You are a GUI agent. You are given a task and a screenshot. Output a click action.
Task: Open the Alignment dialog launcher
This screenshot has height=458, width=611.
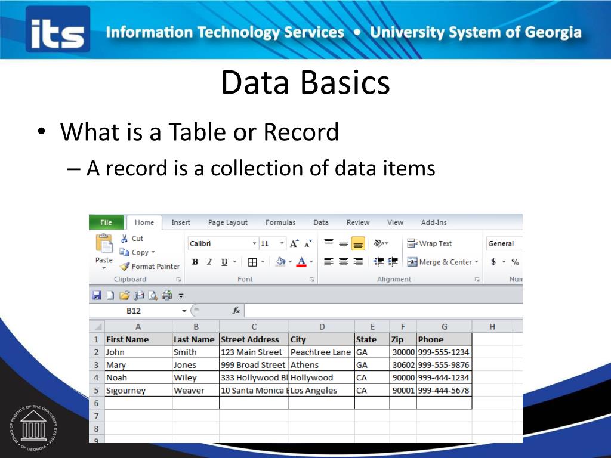click(x=477, y=280)
